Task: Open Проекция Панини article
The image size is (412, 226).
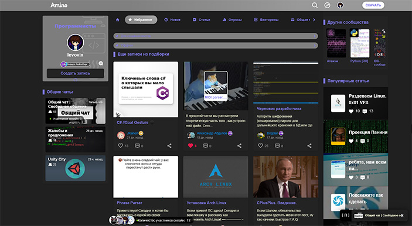Action: point(356,136)
